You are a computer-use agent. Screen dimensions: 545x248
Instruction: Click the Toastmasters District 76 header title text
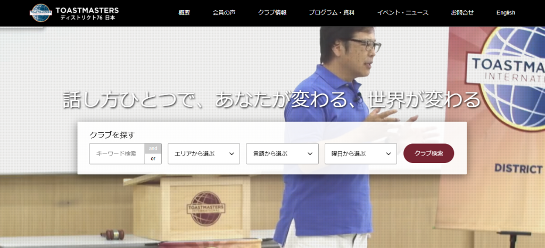pos(89,13)
